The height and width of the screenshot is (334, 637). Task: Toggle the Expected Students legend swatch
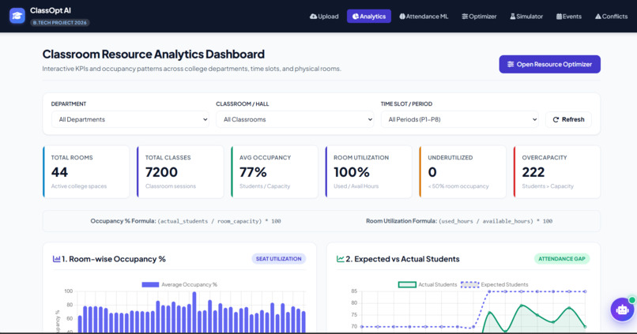[469, 284]
